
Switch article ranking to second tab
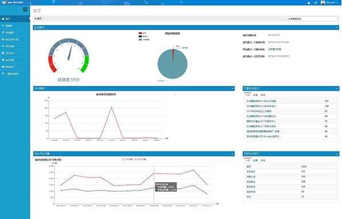(255, 95)
